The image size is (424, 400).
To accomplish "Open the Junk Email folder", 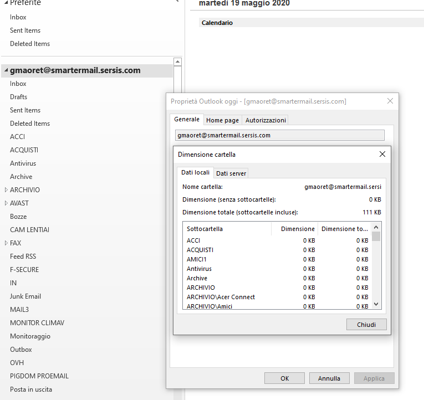I will (25, 296).
